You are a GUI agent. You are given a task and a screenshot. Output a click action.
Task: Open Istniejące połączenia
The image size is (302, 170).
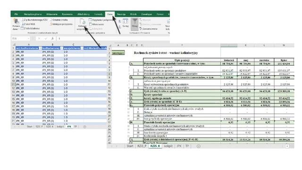tap(61, 24)
